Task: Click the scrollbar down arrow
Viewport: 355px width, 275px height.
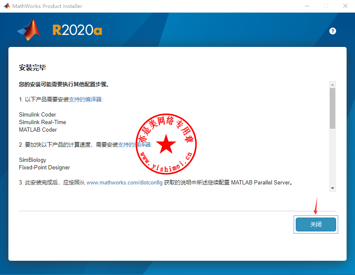Action: coord(332,188)
